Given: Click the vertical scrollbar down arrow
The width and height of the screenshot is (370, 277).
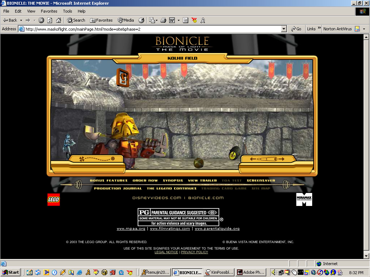Looking at the screenshot, I should tap(366, 256).
